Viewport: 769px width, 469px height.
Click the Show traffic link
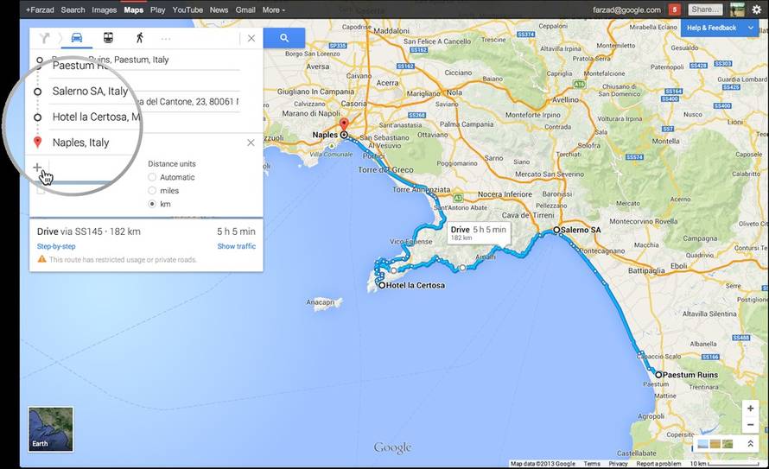point(237,246)
